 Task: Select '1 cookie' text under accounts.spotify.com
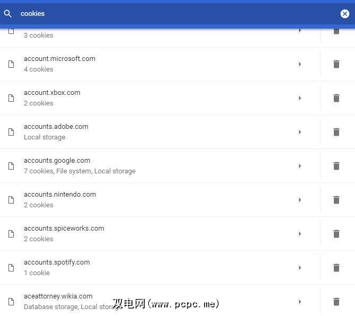(37, 273)
